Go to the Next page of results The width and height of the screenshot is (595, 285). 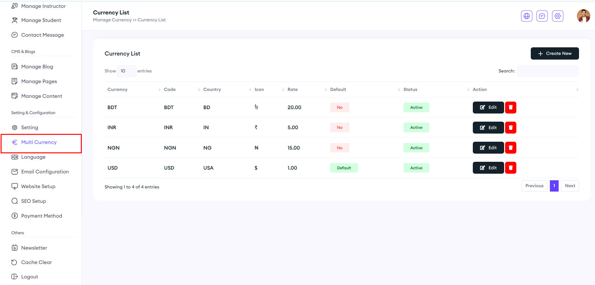[570, 186]
